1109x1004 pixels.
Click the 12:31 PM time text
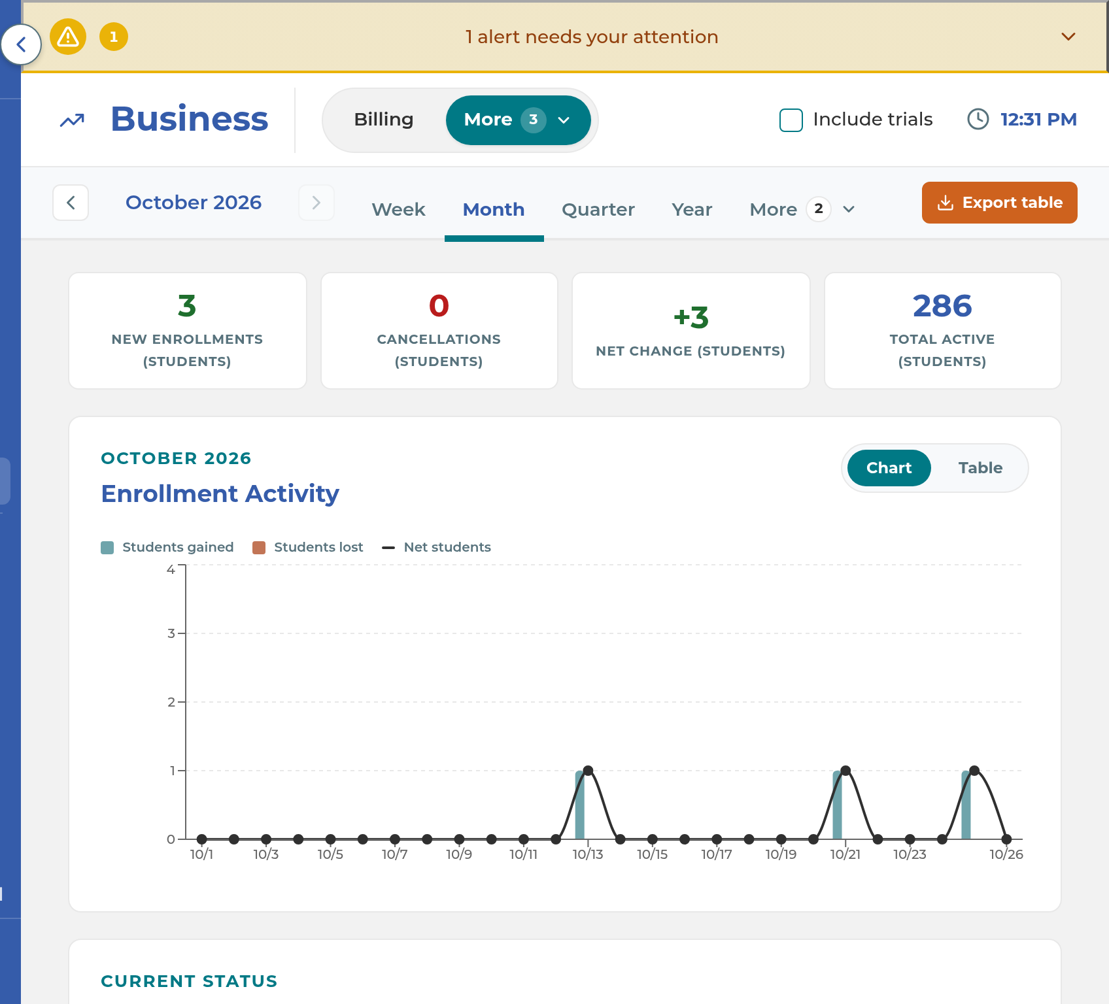coord(1038,120)
